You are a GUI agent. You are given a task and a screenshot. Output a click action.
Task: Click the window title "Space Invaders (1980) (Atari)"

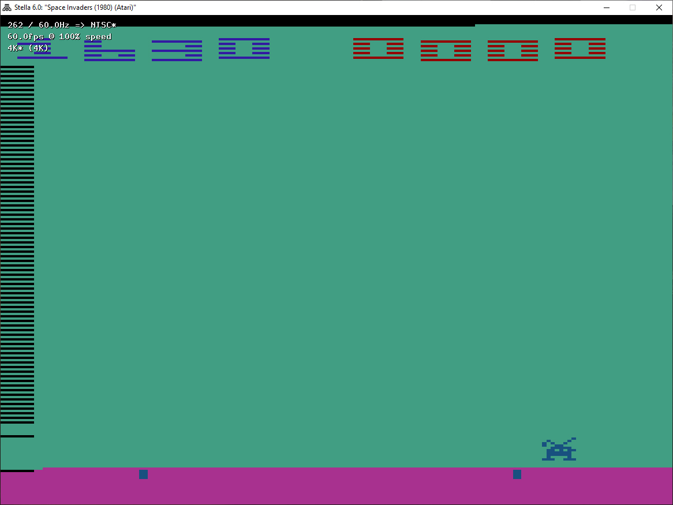(x=90, y=8)
